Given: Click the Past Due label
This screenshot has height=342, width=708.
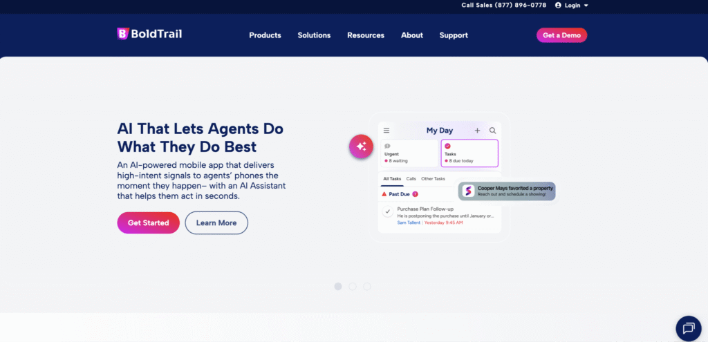Looking at the screenshot, I should point(399,194).
